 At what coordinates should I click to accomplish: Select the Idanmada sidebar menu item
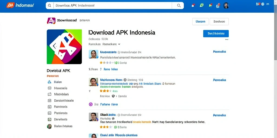click(60, 88)
